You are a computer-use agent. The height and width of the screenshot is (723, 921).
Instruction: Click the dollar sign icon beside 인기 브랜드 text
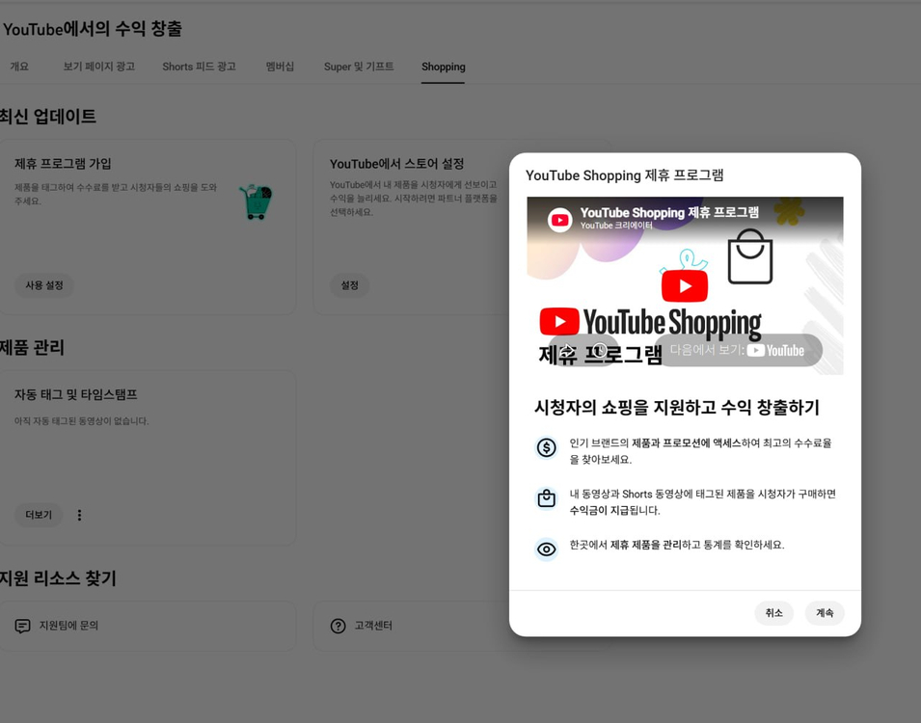coord(546,447)
